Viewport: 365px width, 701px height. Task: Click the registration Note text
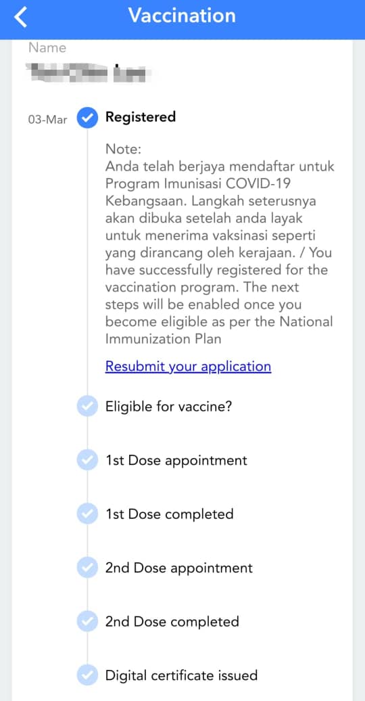220,244
